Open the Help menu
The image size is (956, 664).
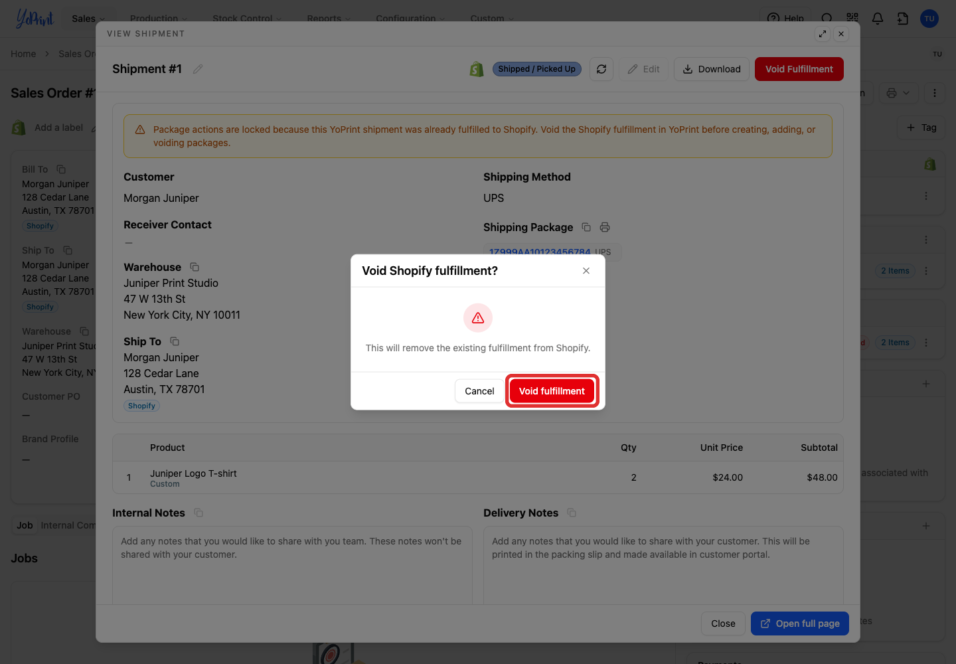click(x=785, y=19)
